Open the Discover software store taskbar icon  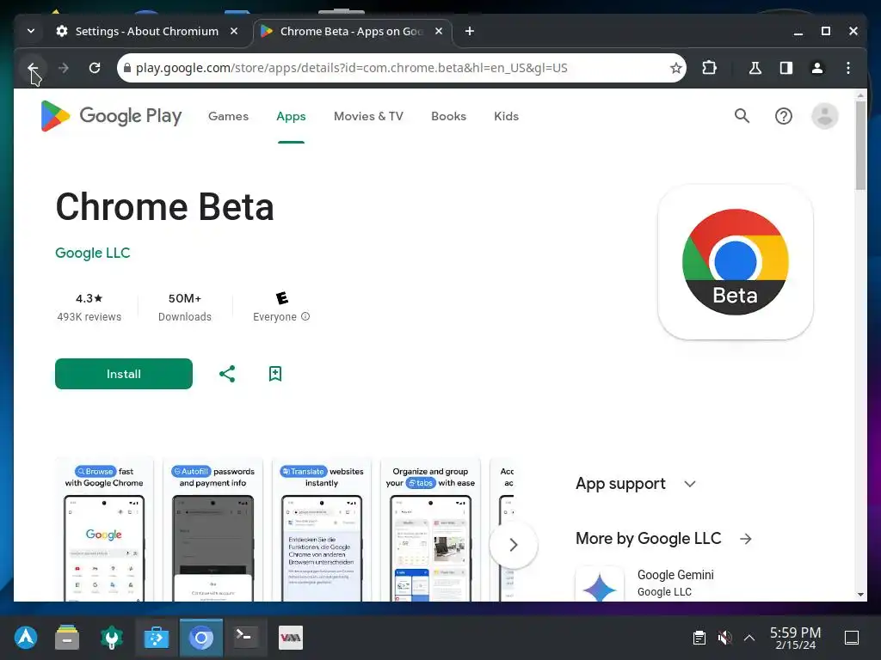pyautogui.click(x=157, y=638)
